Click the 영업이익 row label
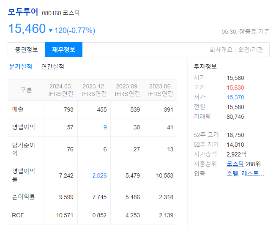 pos(23,127)
